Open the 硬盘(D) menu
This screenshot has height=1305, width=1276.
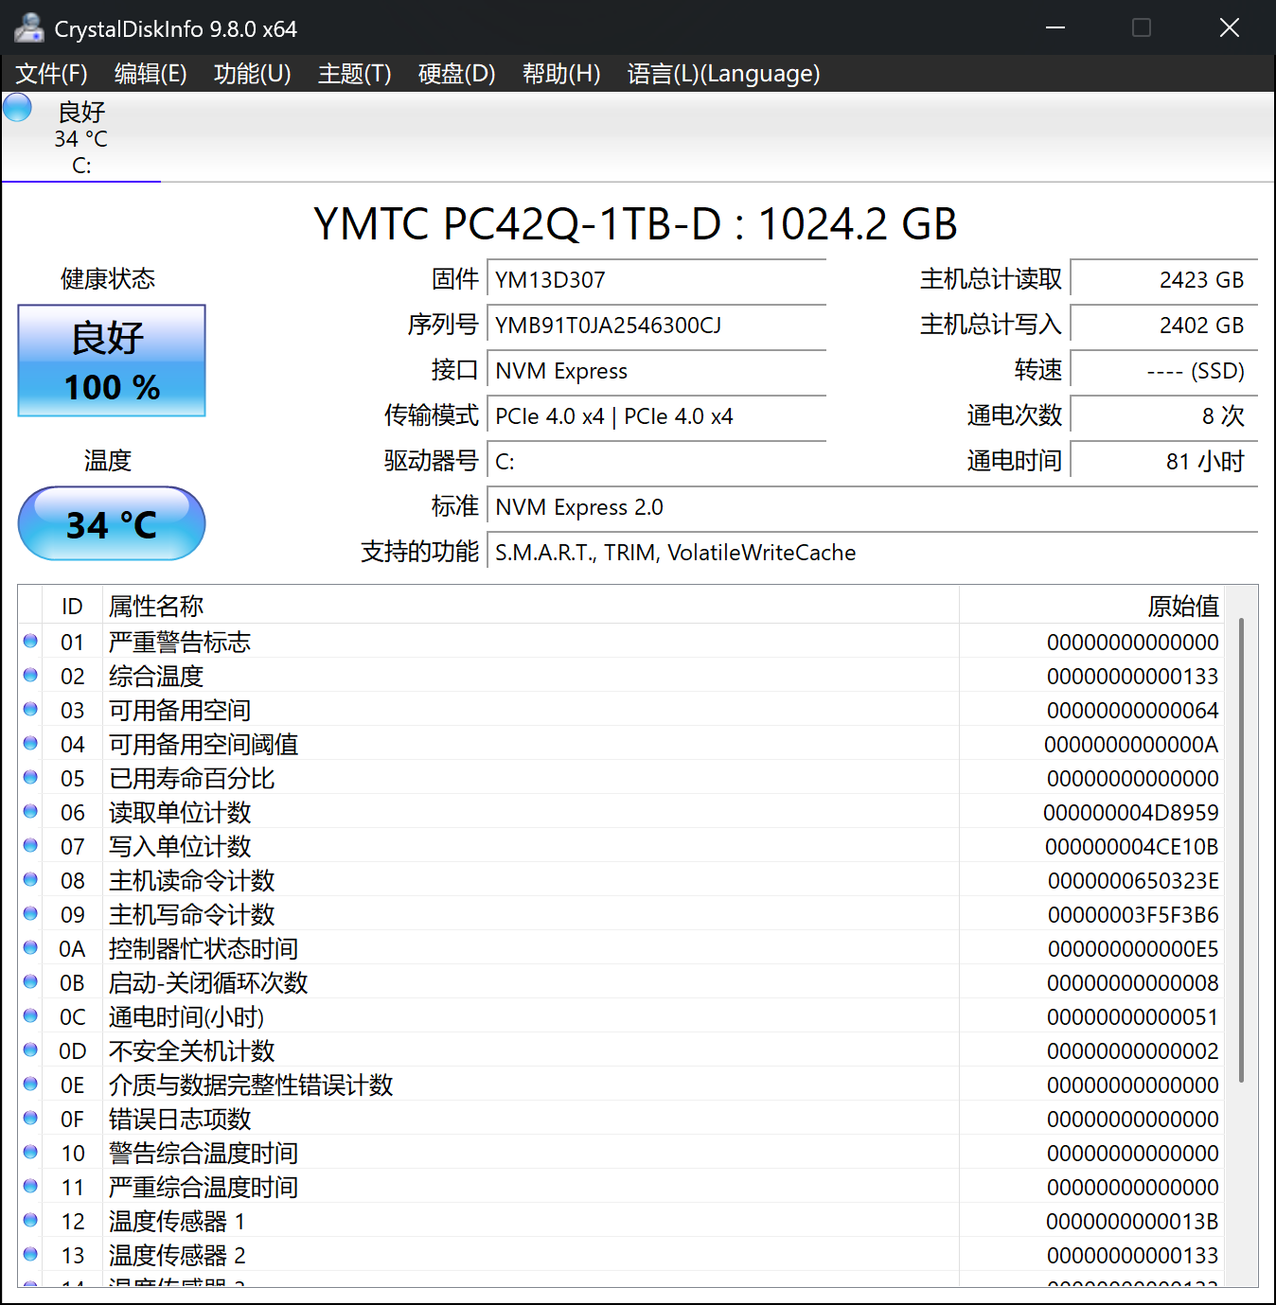point(457,74)
